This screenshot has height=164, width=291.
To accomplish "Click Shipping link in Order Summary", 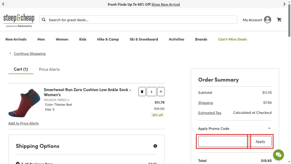I will (206, 103).
